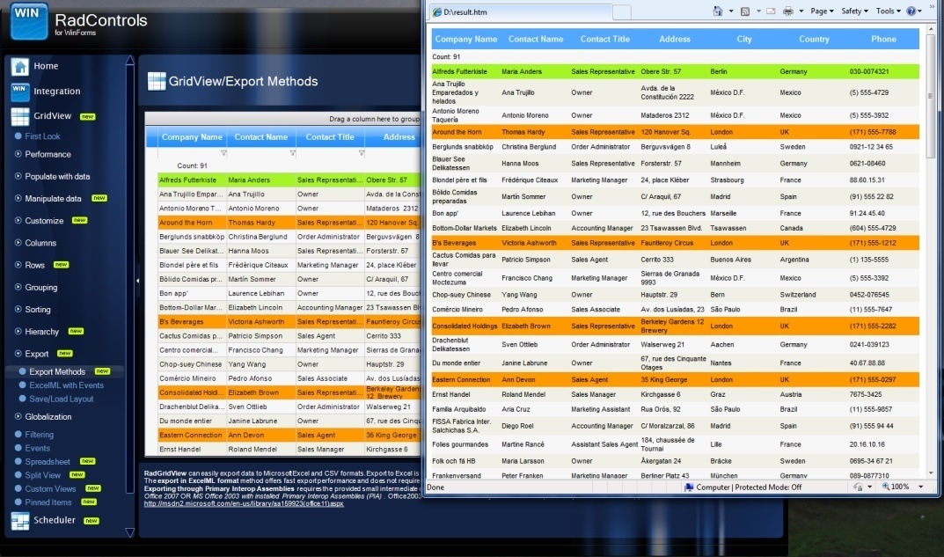Sort grid by Contact Name header
The height and width of the screenshot is (557, 944).
(260, 137)
